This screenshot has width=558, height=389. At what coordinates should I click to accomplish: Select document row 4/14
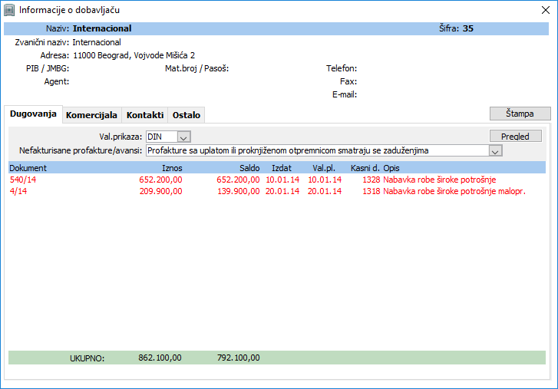(x=277, y=191)
